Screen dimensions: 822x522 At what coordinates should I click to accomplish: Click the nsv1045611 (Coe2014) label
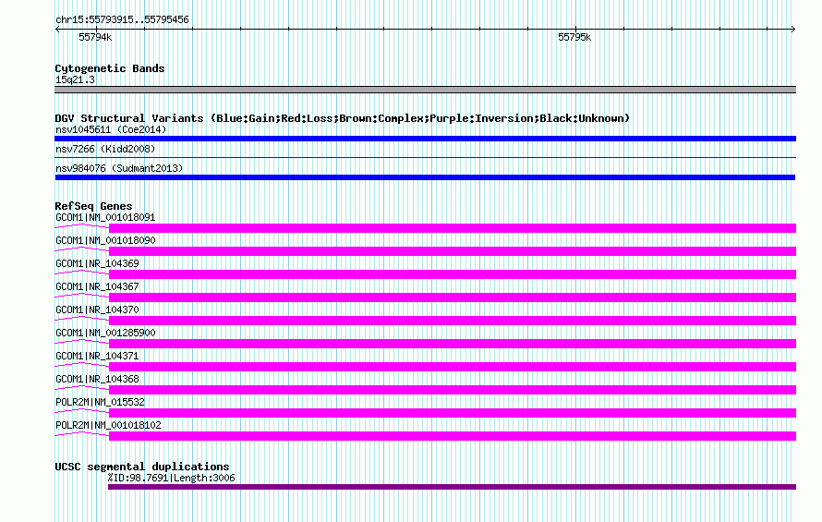(x=111, y=129)
